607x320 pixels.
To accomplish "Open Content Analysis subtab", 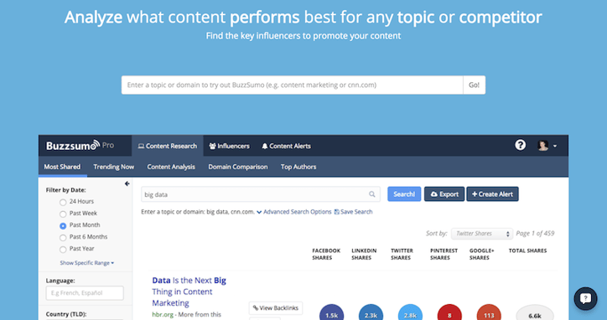I will [x=171, y=167].
